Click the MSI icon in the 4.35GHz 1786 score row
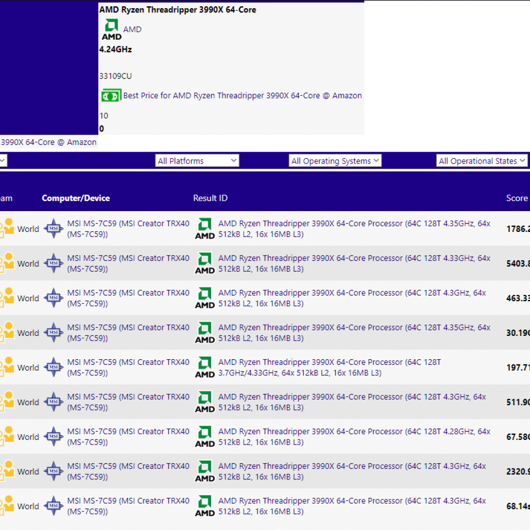 point(53,228)
